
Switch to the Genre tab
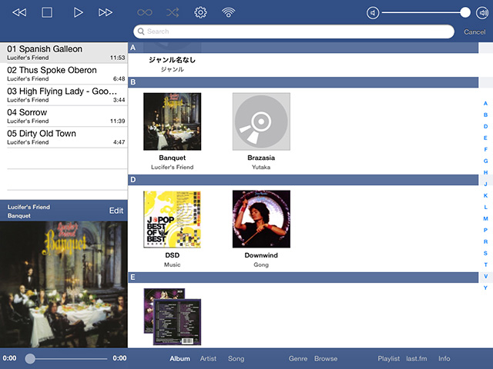tap(298, 358)
